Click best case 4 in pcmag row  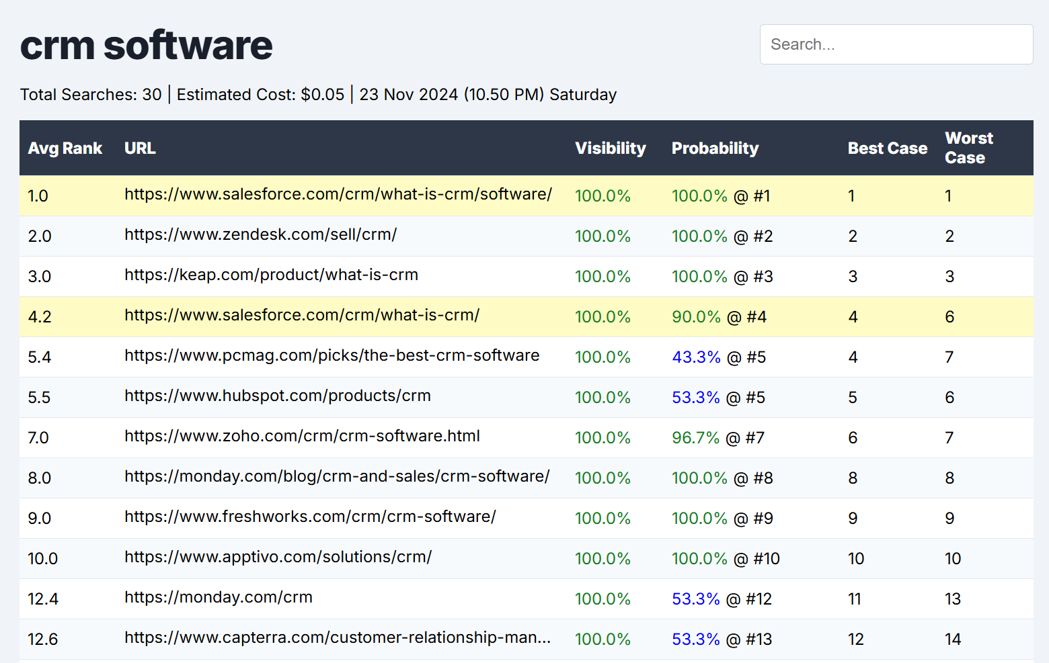(853, 357)
